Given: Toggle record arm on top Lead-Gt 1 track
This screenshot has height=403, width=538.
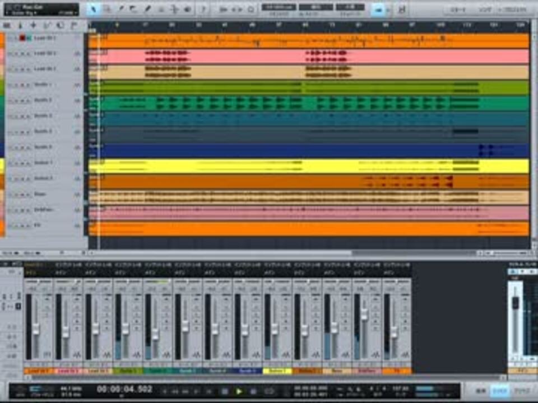Looking at the screenshot, I should 22,38.
